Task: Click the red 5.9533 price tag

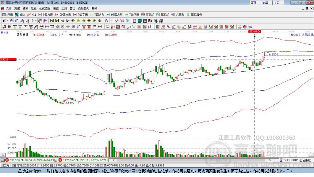Action: [x=8, y=59]
